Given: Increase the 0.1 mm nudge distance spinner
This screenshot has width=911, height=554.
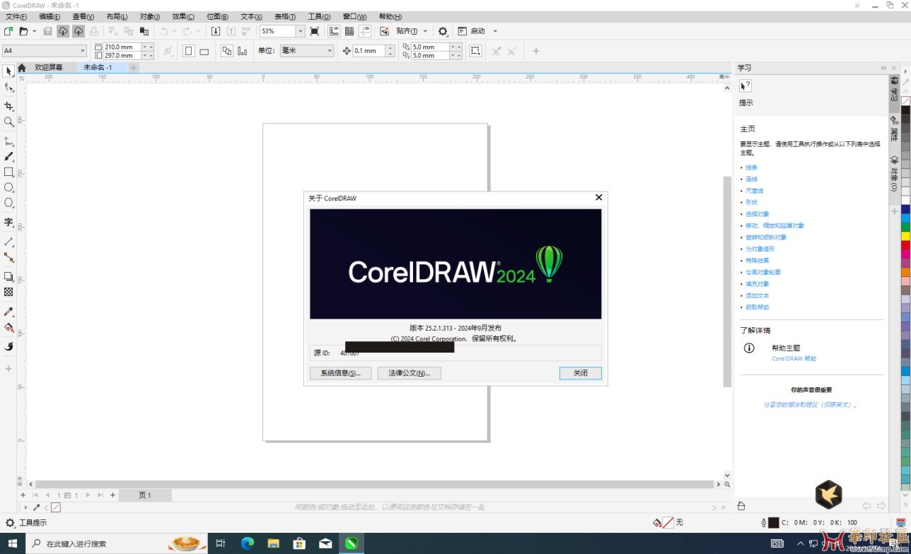Looking at the screenshot, I should 390,48.
